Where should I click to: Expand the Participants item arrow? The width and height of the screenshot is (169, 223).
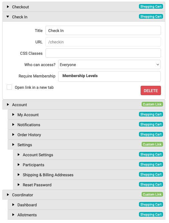click(x=19, y=165)
